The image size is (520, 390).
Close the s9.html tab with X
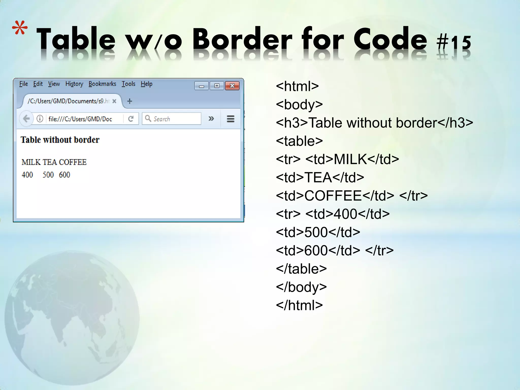point(114,101)
